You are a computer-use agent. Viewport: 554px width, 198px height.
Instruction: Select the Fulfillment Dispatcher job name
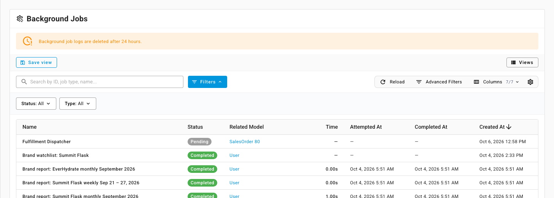click(46, 142)
